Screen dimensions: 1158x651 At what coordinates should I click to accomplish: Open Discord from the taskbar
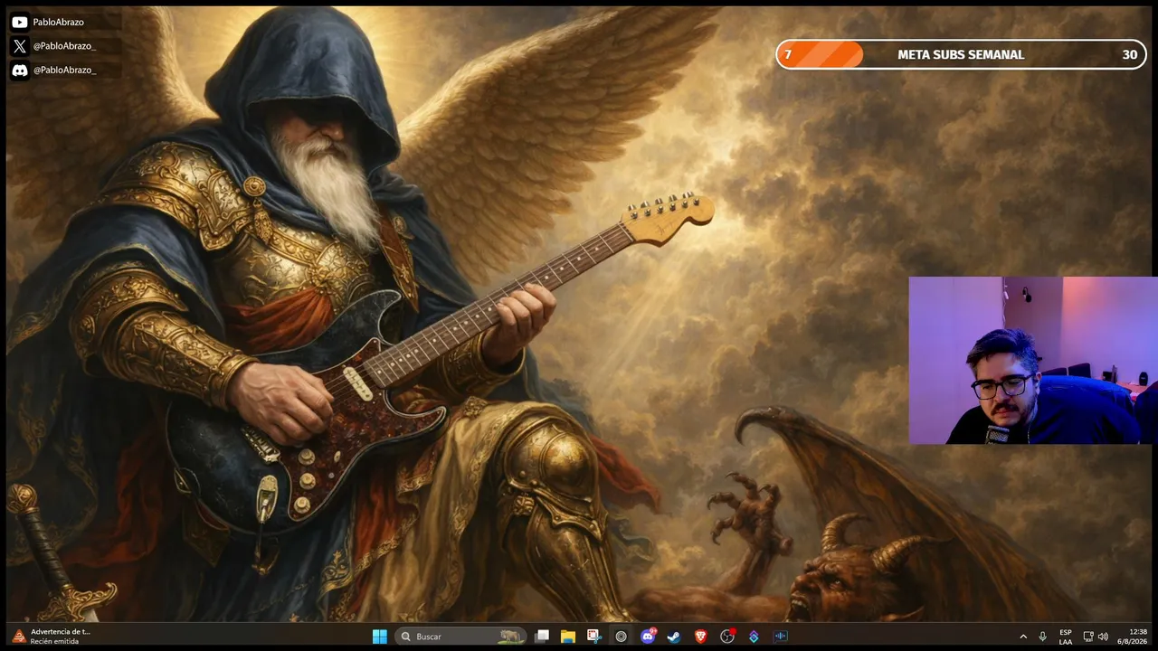pyautogui.click(x=648, y=637)
